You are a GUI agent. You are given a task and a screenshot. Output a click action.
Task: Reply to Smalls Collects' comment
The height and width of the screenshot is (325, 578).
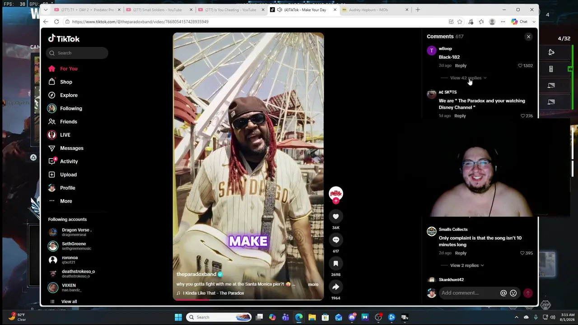click(x=461, y=253)
